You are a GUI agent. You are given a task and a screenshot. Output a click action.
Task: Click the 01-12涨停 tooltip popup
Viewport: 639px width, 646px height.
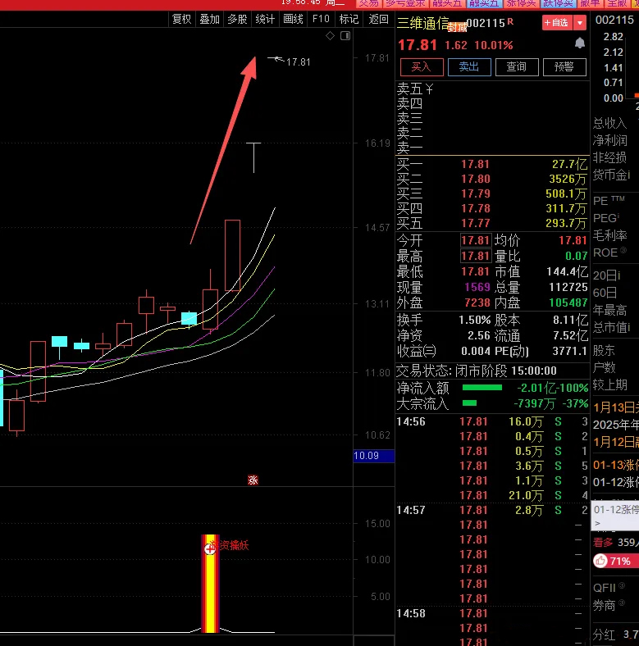pos(615,516)
